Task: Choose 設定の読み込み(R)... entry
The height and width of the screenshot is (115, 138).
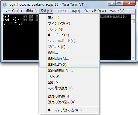Action: click(x=69, y=102)
